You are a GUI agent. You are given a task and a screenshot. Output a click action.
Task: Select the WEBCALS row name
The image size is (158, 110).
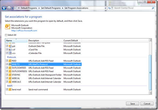click(16, 82)
